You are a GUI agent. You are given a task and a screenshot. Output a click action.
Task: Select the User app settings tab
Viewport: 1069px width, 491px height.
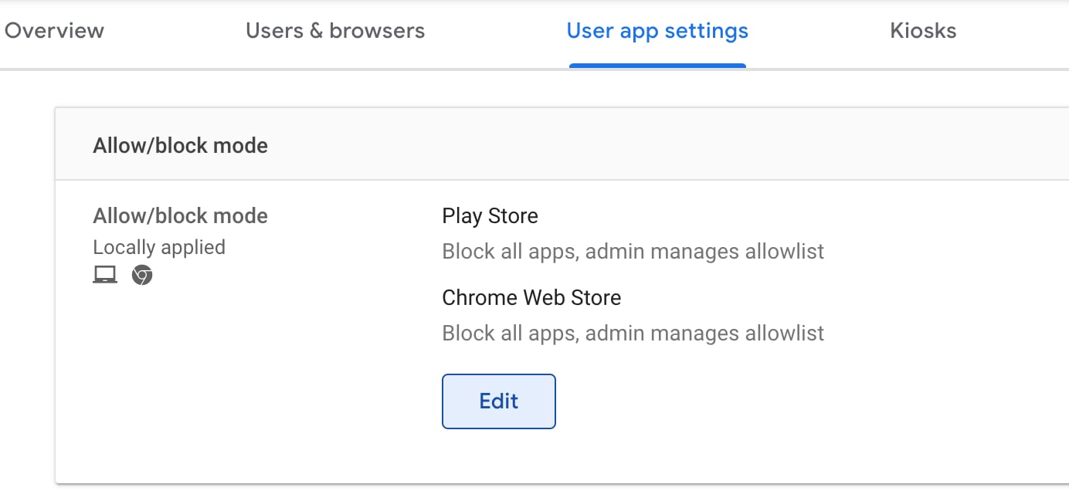click(657, 31)
